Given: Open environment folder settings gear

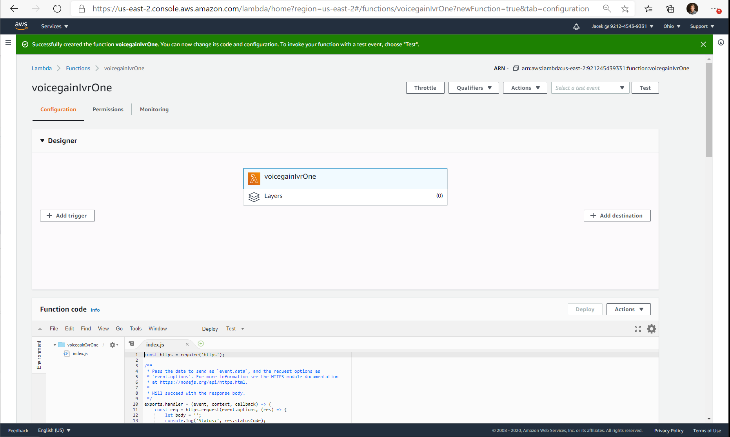Looking at the screenshot, I should tap(114, 345).
